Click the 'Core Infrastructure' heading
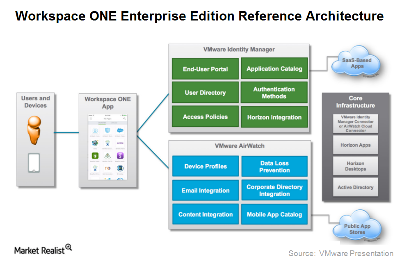This screenshot has width=409, height=261. [x=356, y=102]
